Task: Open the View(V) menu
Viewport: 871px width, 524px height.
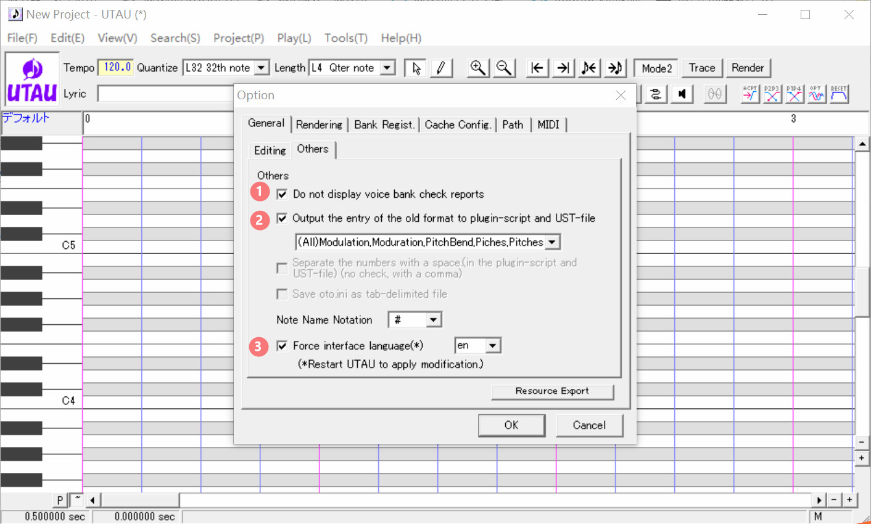Action: pos(117,38)
